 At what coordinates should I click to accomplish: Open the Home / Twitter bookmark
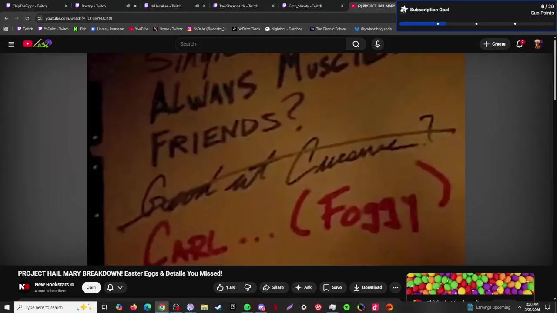pyautogui.click(x=168, y=29)
